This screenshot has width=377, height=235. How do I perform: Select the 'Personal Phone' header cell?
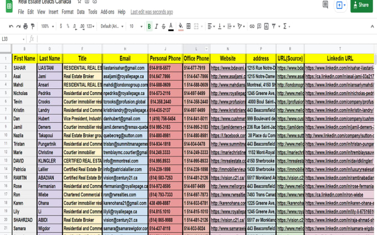pyautogui.click(x=165, y=58)
